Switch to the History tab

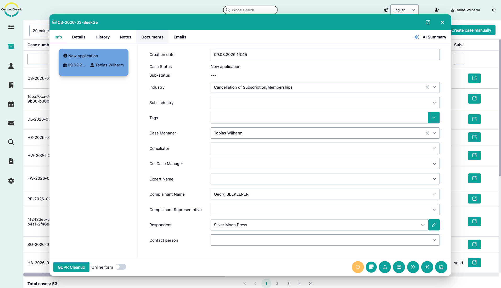103,37
